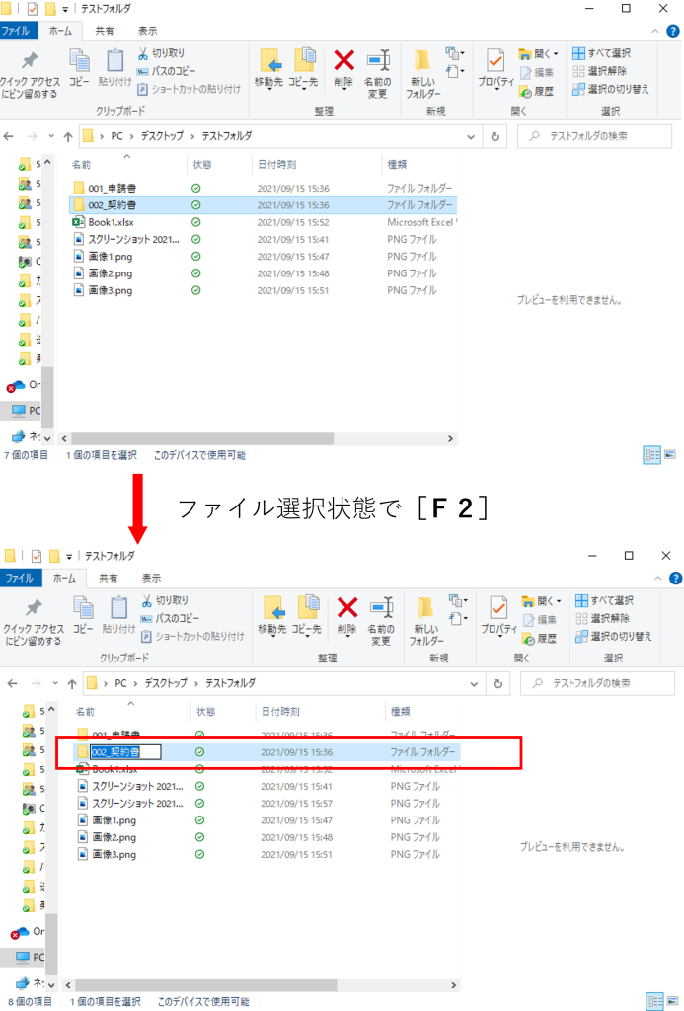The width and height of the screenshot is (684, 1011).
Task: Click the テストフォルダの検索 search box in the lower window
Action: (597, 683)
